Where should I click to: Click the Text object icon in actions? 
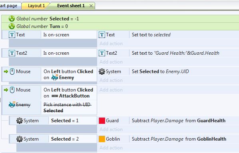click(x=102, y=35)
